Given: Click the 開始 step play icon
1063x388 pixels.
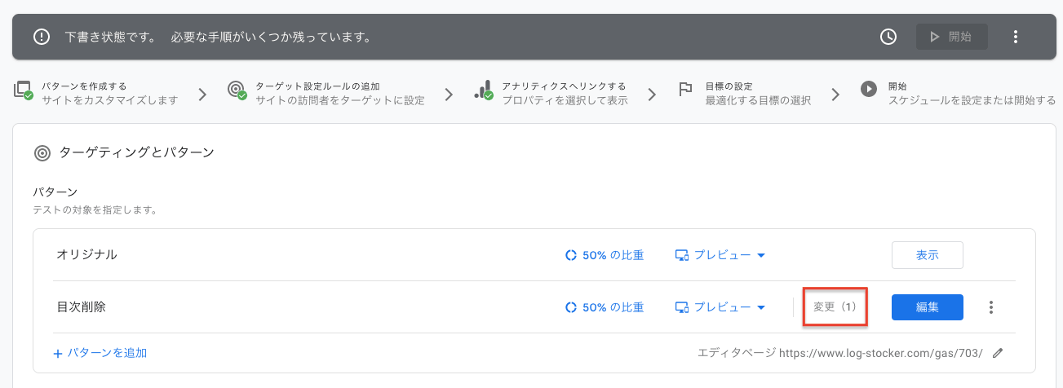Looking at the screenshot, I should click(869, 90).
